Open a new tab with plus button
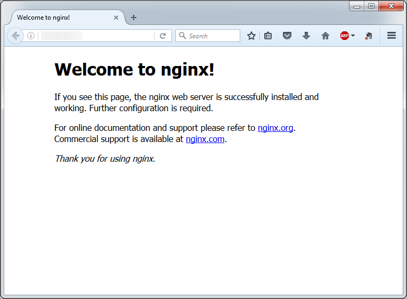Screen dimensions: 407x299 tap(134, 18)
